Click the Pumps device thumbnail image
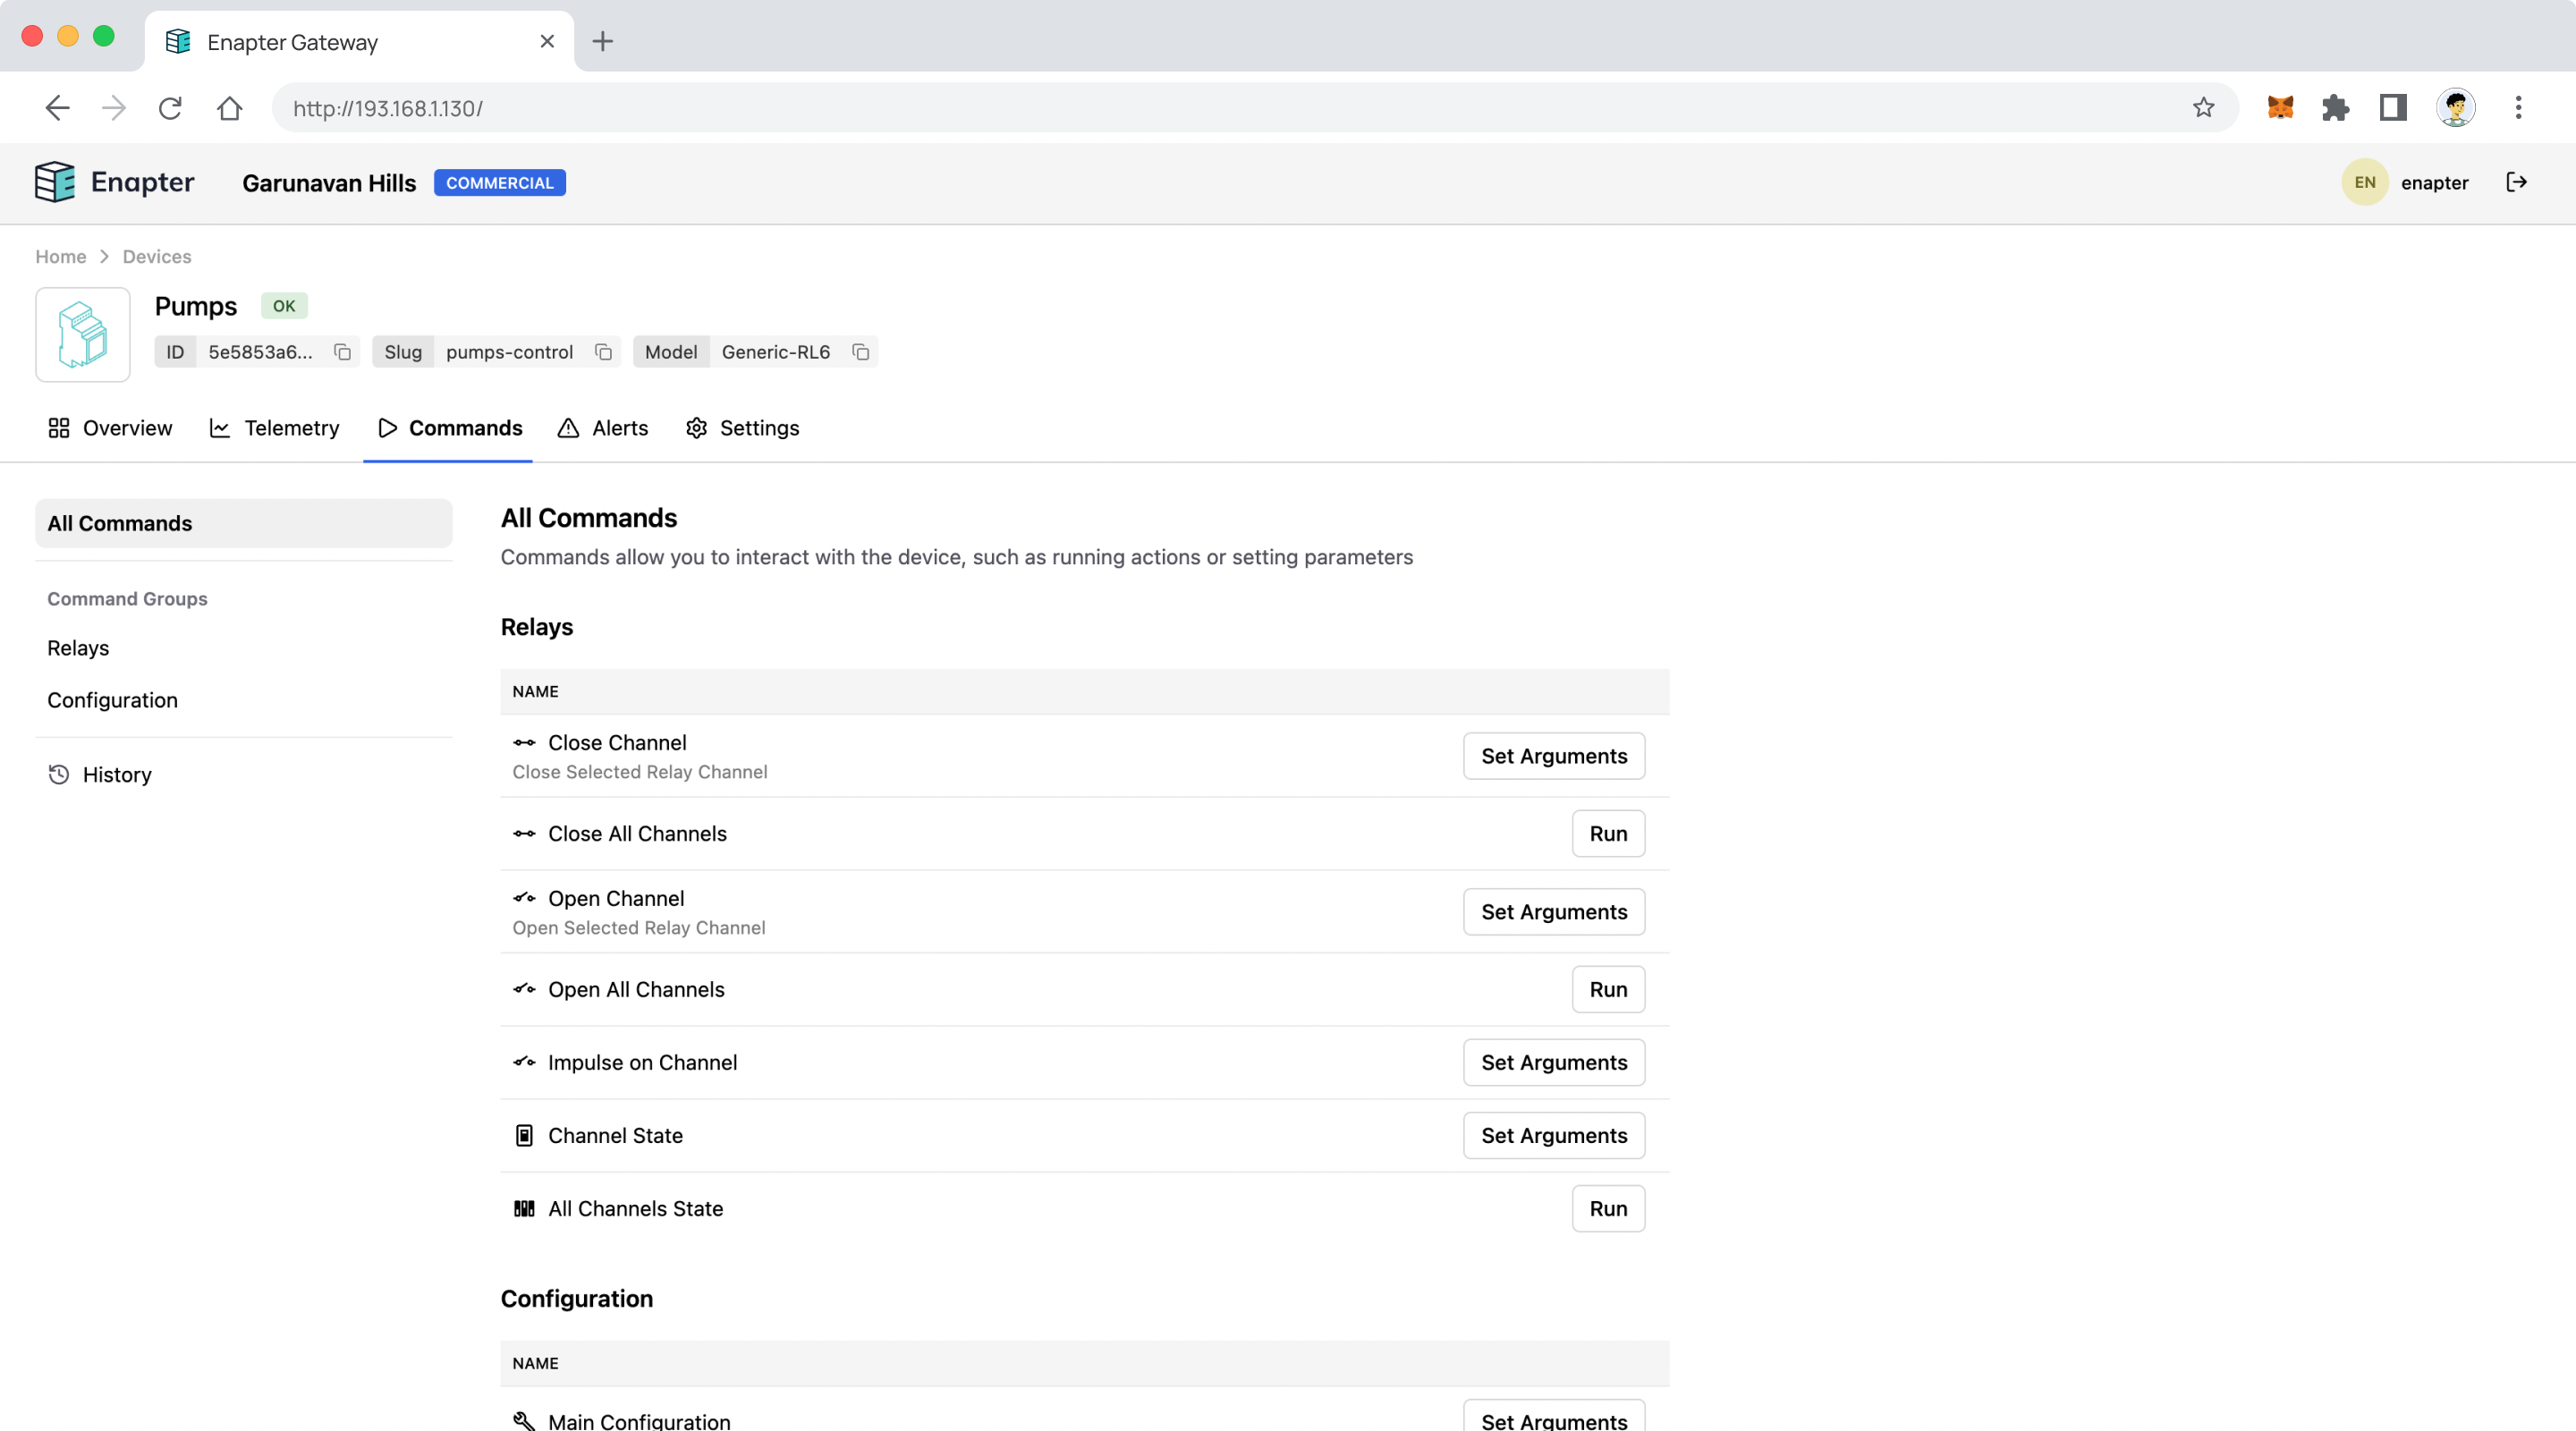Screen dimensions: 2576x1431 pos(83,335)
